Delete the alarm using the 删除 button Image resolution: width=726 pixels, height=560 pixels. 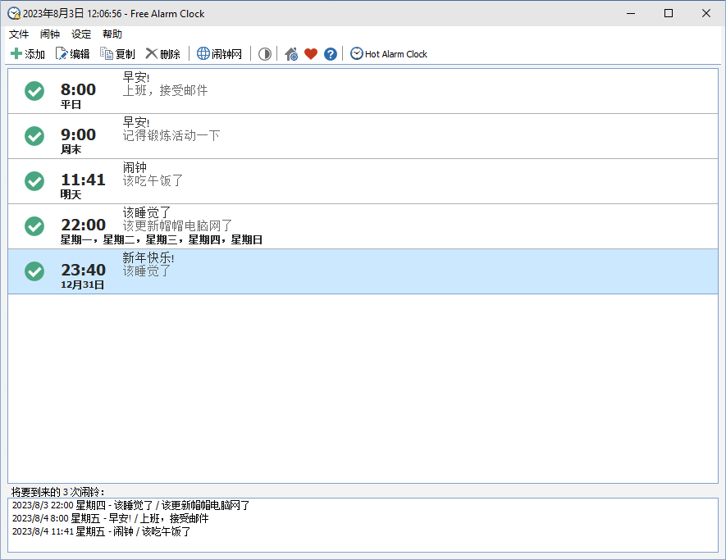[162, 54]
